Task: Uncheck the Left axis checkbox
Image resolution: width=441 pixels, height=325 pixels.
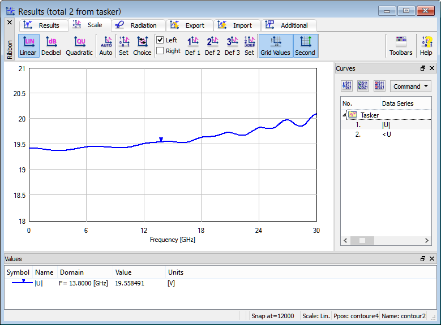Action: coord(160,40)
